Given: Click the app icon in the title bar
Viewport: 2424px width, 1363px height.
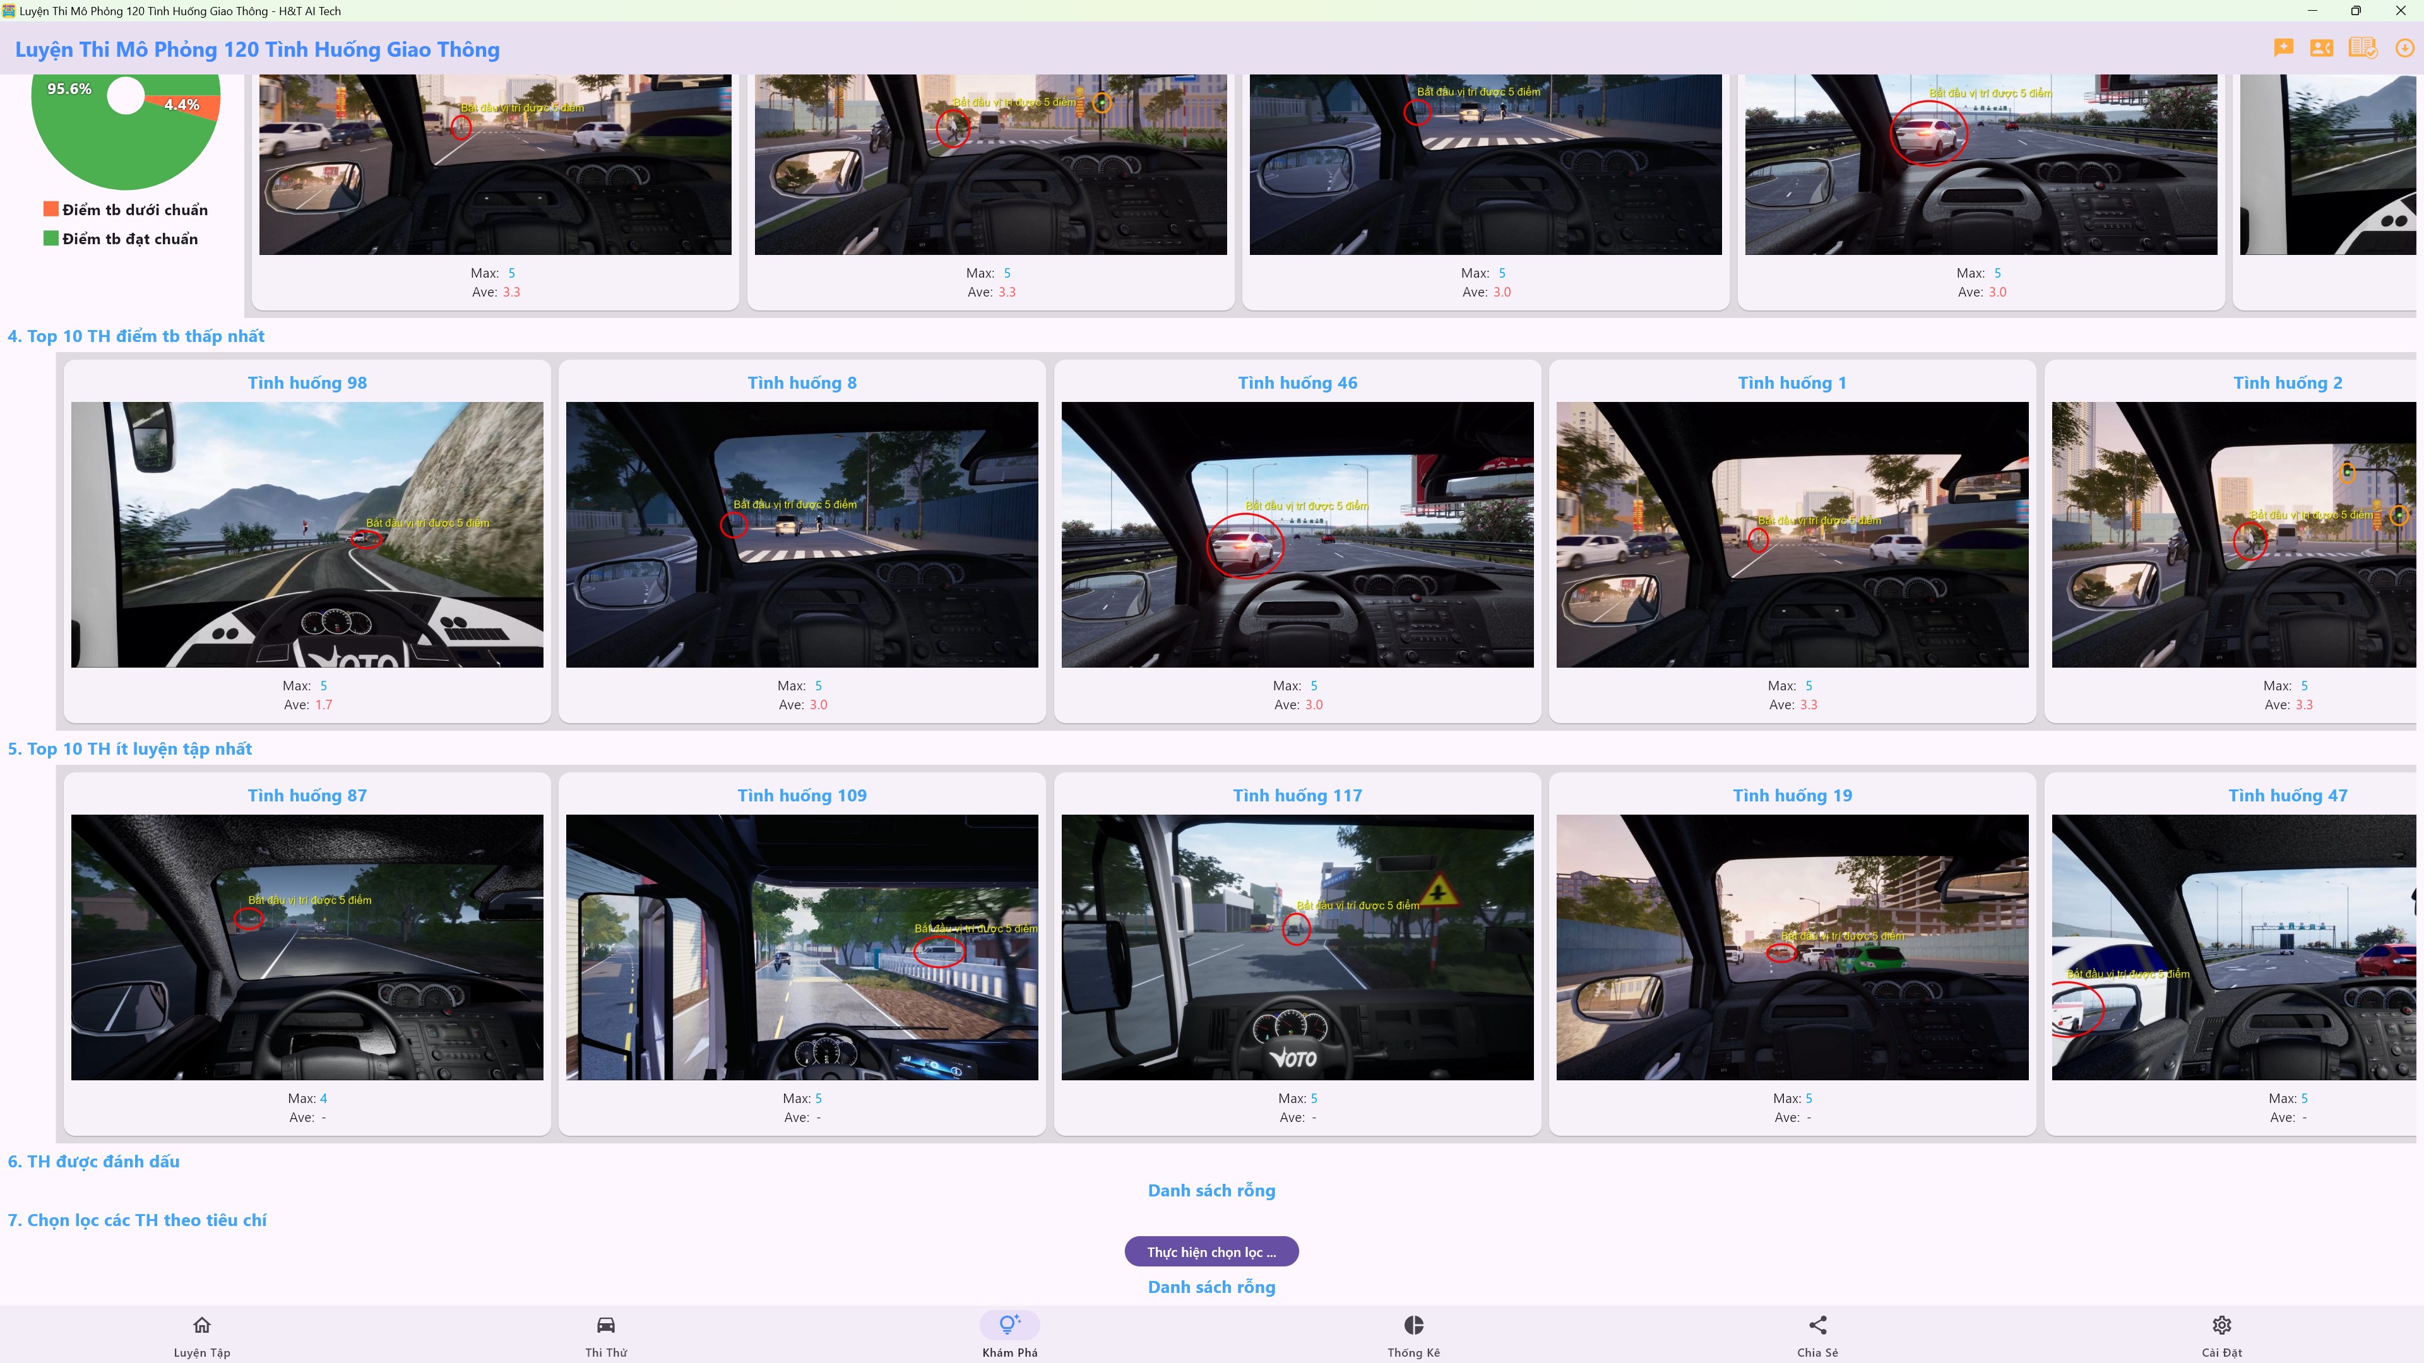Looking at the screenshot, I should [x=8, y=10].
